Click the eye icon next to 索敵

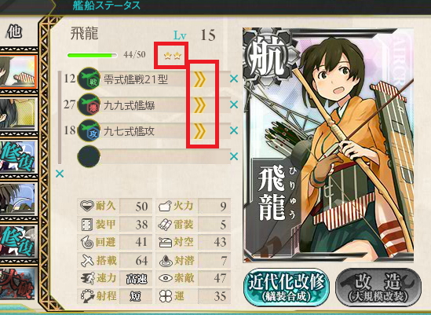tap(166, 278)
